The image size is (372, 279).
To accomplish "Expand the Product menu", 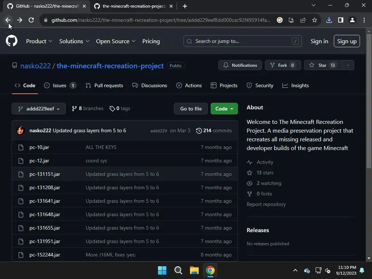I will 39,41.
